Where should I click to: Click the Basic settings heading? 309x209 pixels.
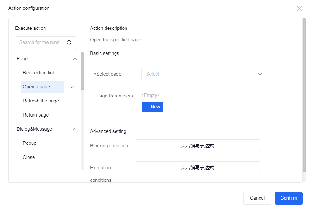(105, 54)
